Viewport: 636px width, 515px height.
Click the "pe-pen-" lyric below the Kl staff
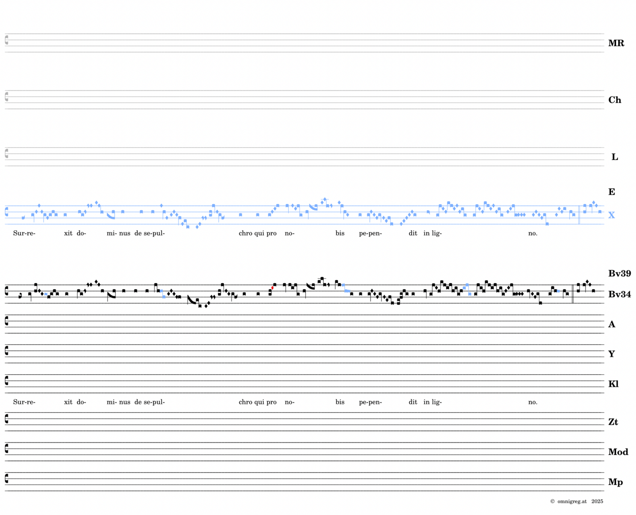coord(370,402)
